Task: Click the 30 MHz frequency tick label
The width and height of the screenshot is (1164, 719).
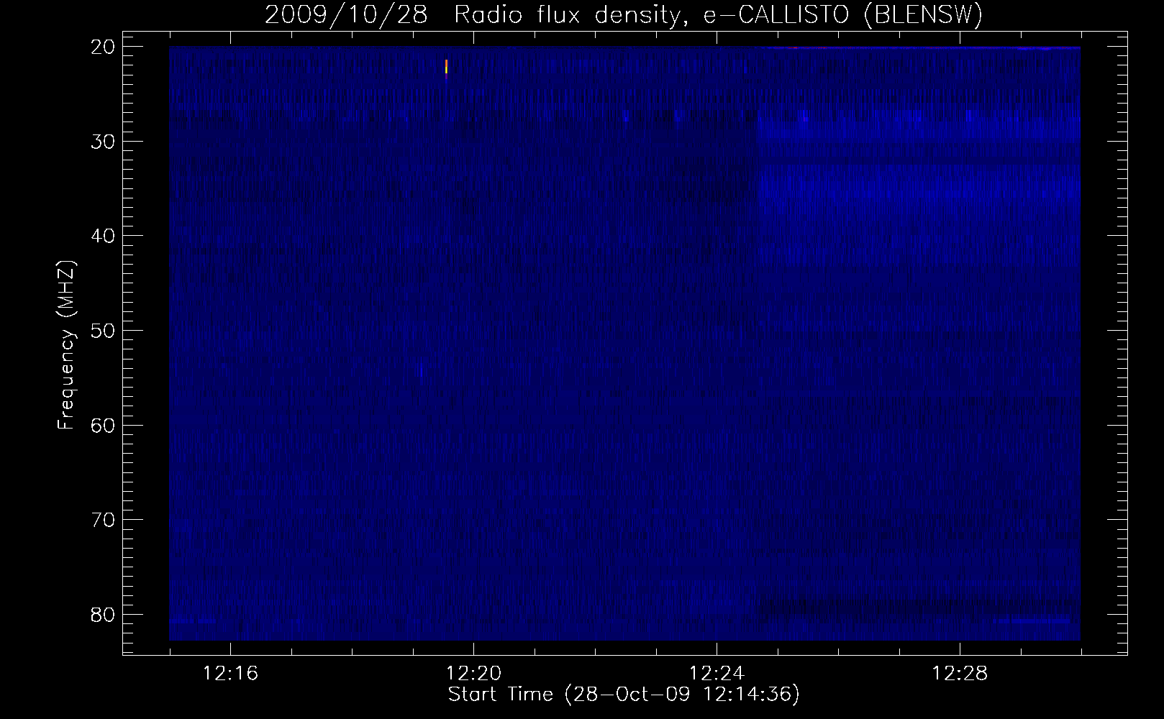Action: [101, 141]
